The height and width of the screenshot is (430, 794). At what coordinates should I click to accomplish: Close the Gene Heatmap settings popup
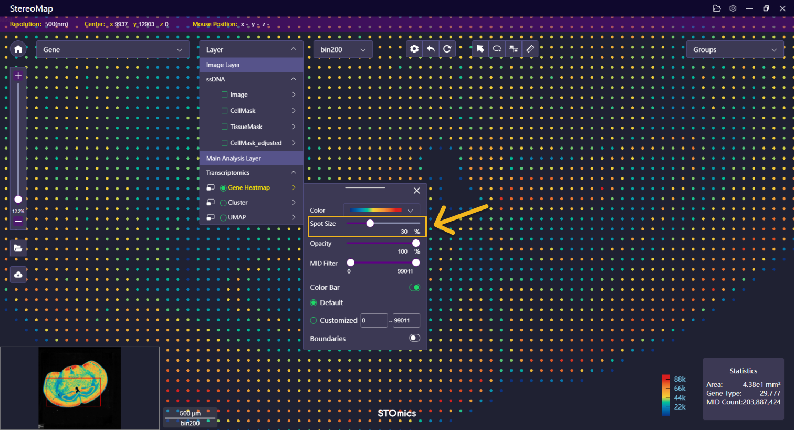pos(417,191)
